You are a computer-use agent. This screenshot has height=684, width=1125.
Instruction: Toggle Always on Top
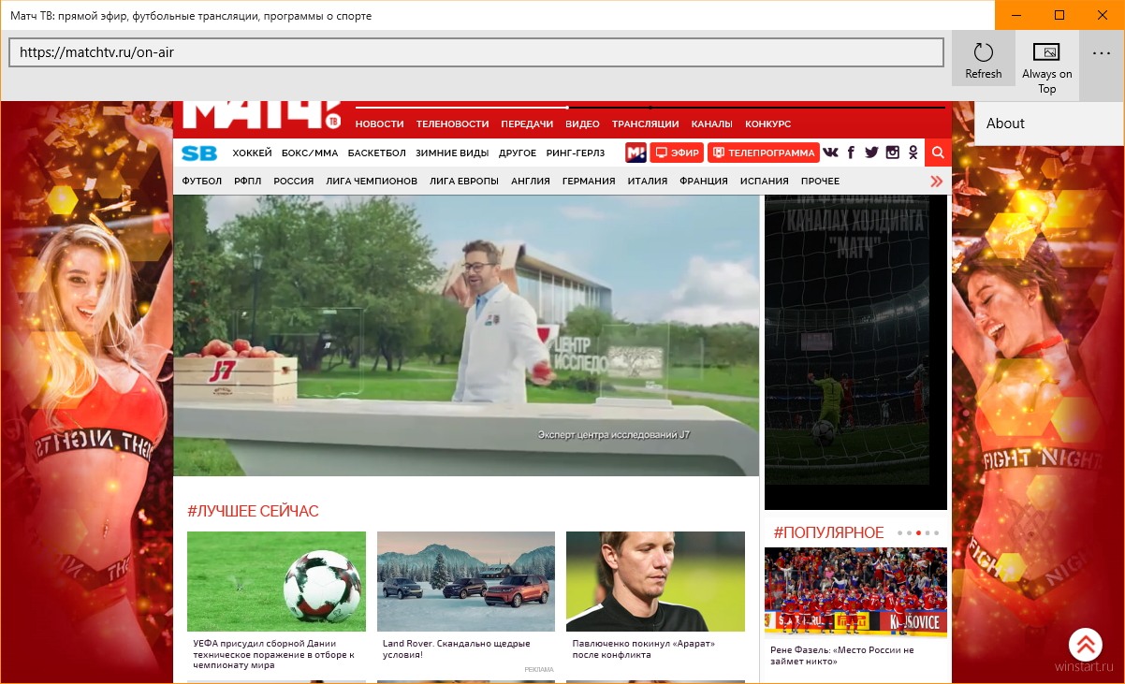1046,65
